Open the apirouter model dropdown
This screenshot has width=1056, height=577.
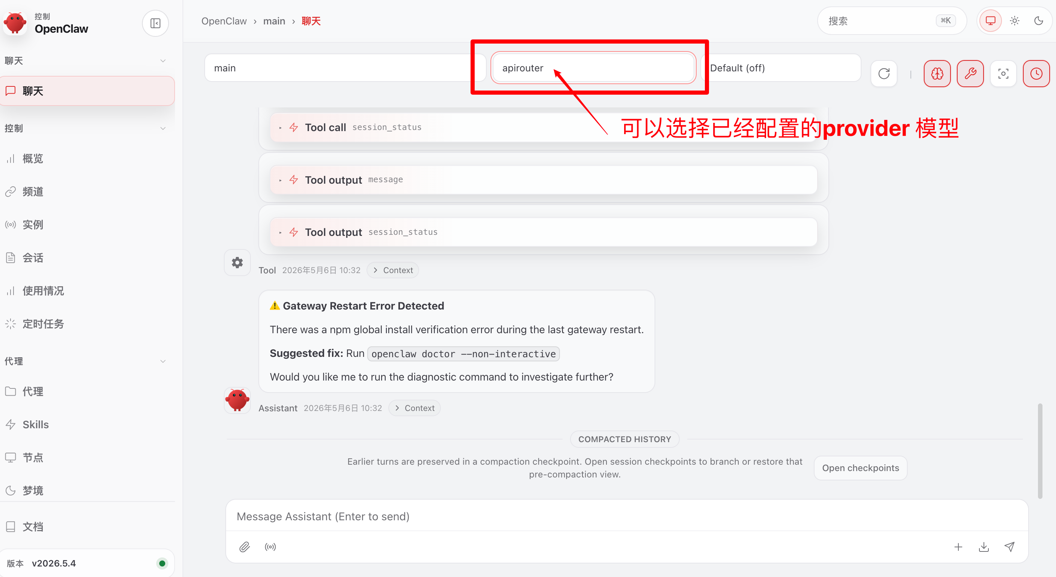coord(593,68)
